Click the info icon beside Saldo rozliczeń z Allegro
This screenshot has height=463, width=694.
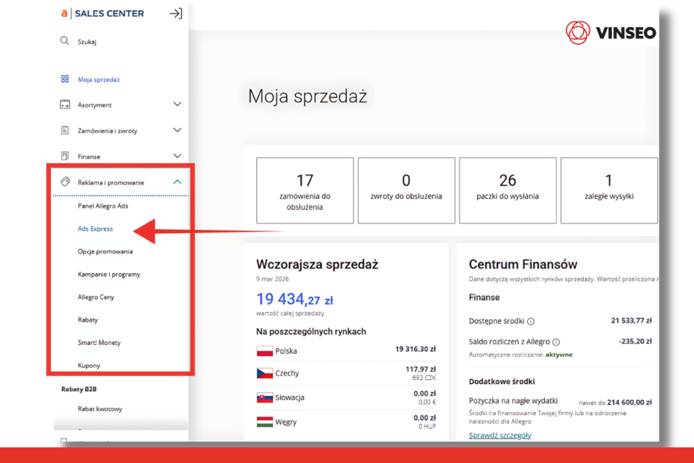555,342
